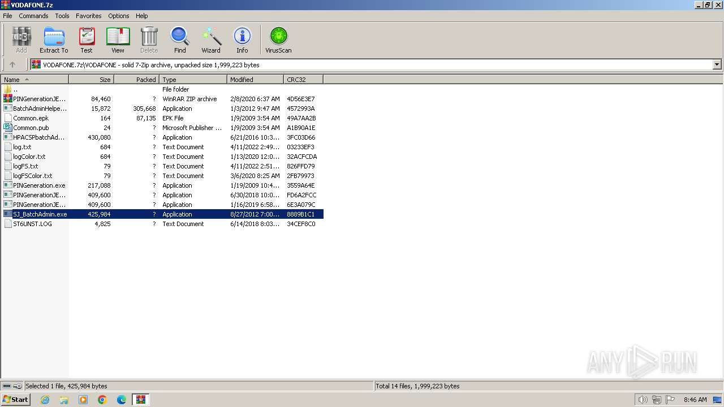Image resolution: width=724 pixels, height=407 pixels.
Task: Click the Start button
Action: click(x=16, y=400)
